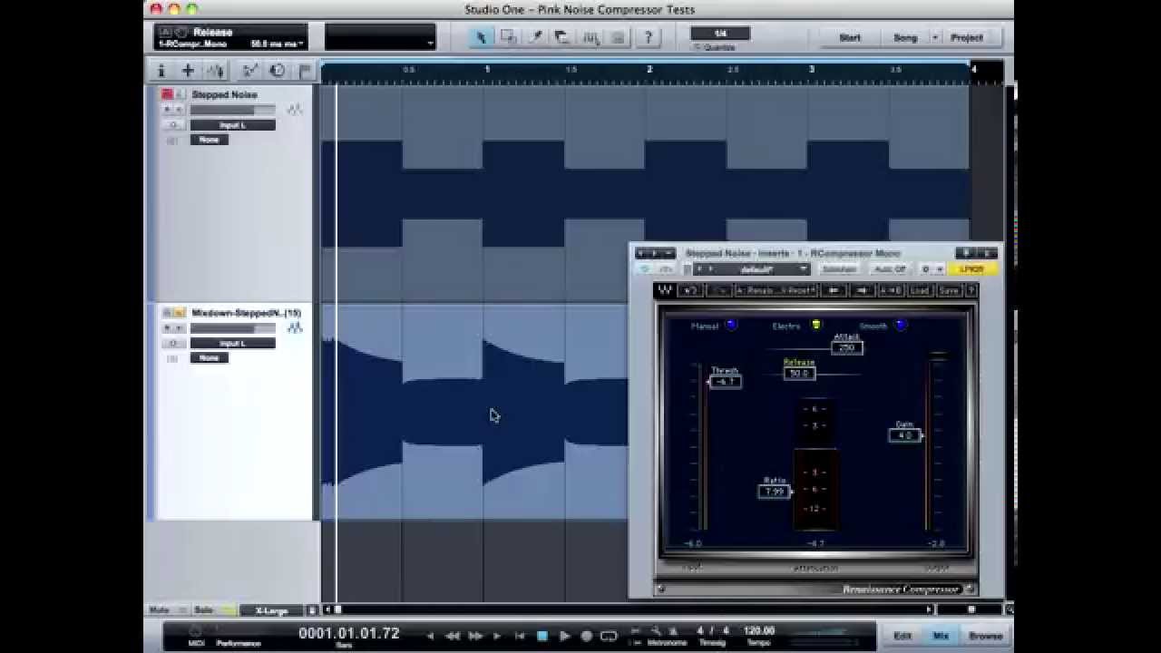This screenshot has width=1161, height=653.
Task: Click the Release value field
Action: 799,373
